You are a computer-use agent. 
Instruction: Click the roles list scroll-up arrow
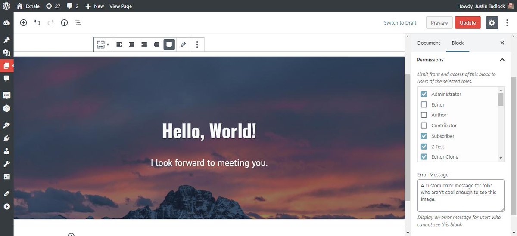[501, 90]
